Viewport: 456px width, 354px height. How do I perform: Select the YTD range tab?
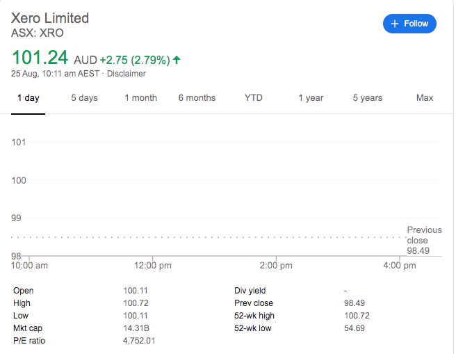coord(254,98)
